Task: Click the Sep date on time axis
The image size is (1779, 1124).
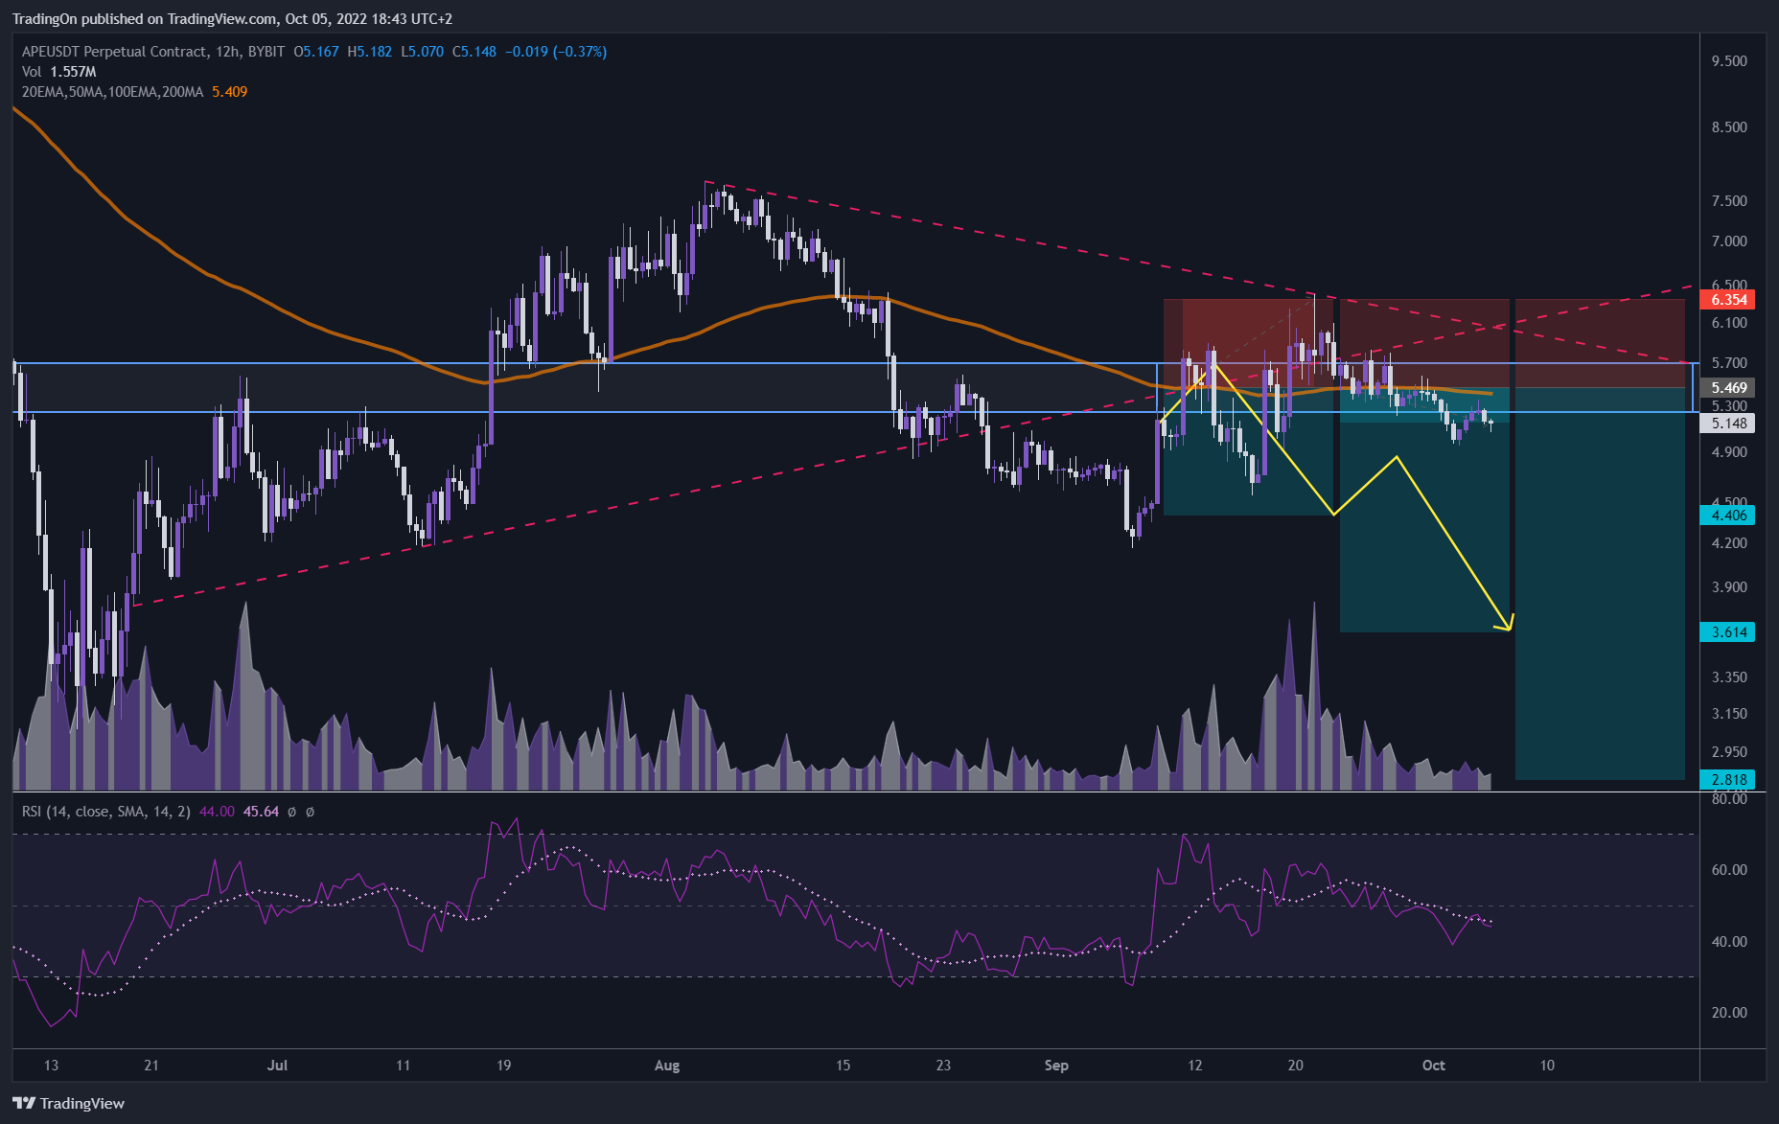Action: click(x=1056, y=1066)
